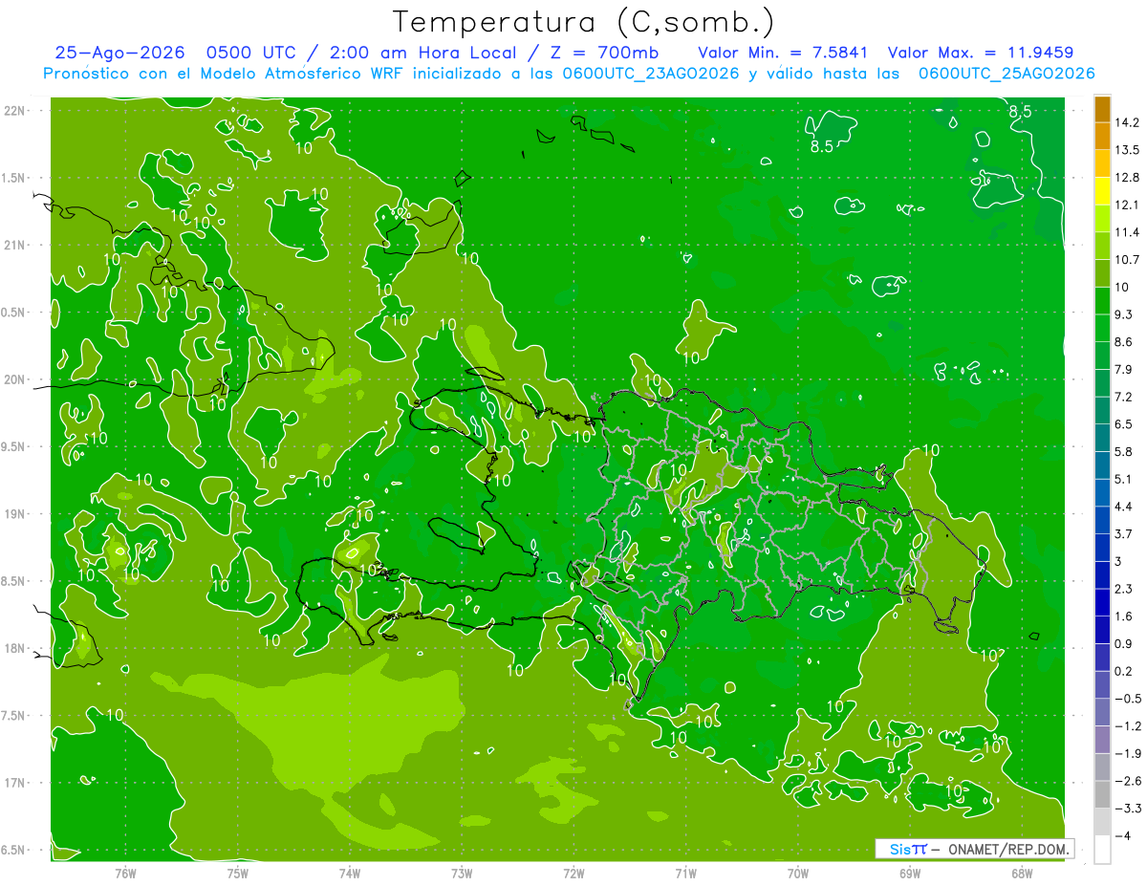This screenshot has height=886, width=1147.
Task: Click the '74W' longitude axis label
Action: tap(350, 873)
